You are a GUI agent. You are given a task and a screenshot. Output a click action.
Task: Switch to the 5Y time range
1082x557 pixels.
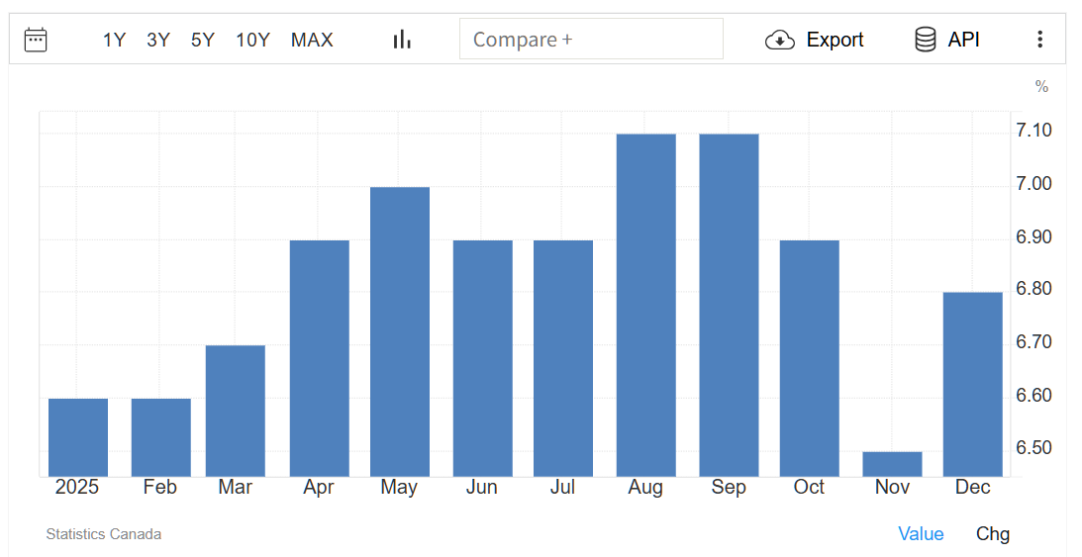coord(203,40)
